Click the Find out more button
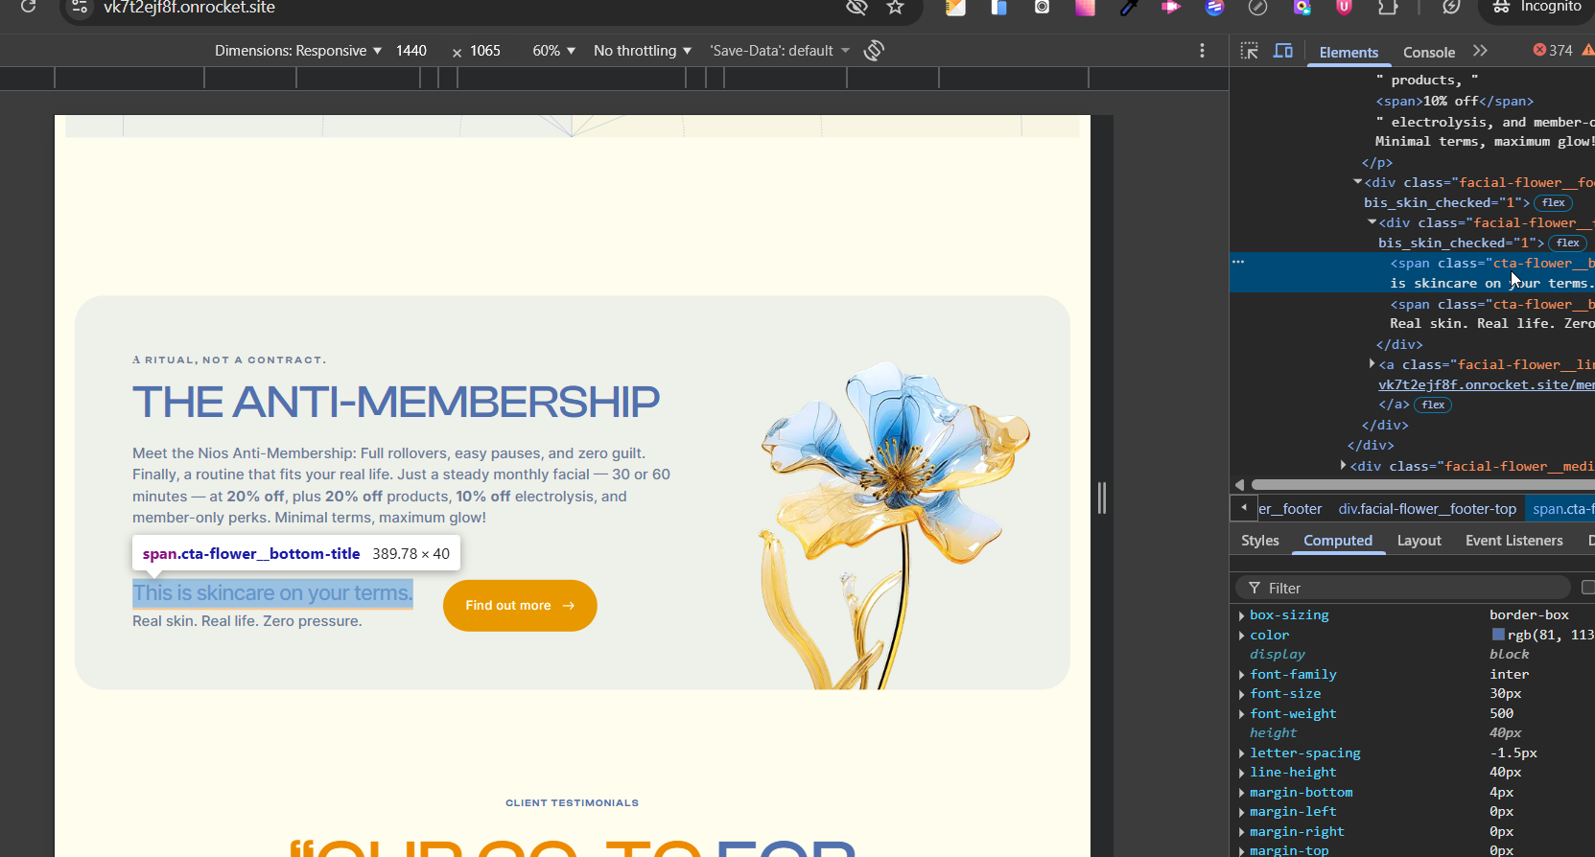This screenshot has width=1595, height=857. (520, 606)
